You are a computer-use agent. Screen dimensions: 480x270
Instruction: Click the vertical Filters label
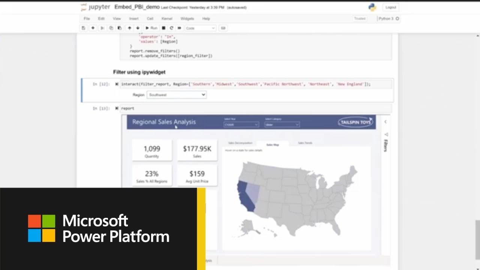point(385,145)
